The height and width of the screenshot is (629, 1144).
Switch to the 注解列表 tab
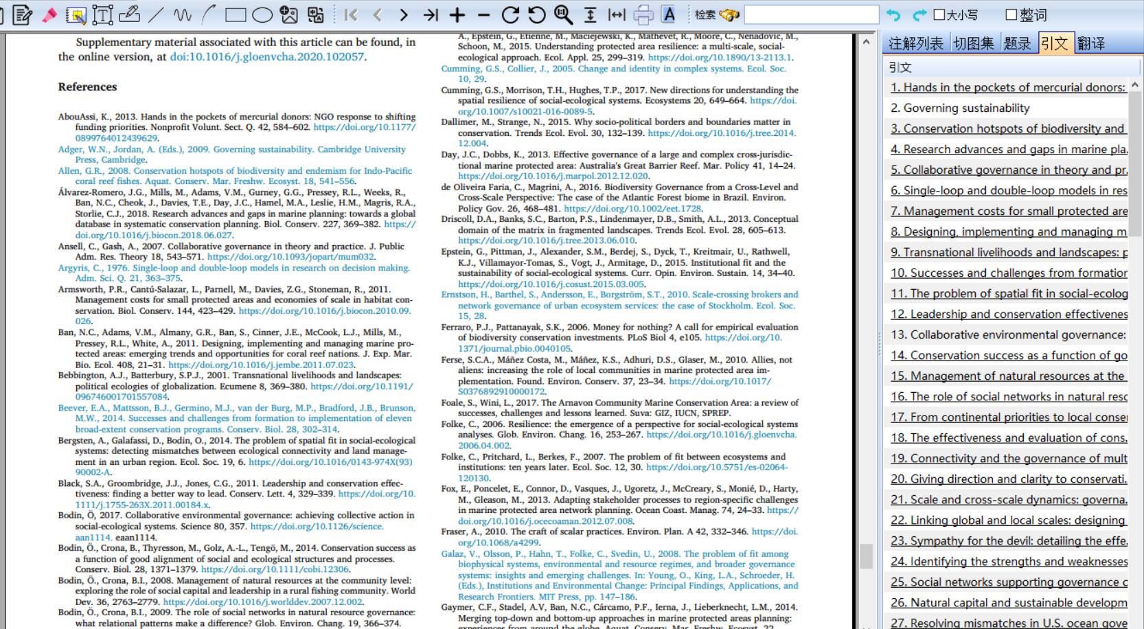(915, 43)
